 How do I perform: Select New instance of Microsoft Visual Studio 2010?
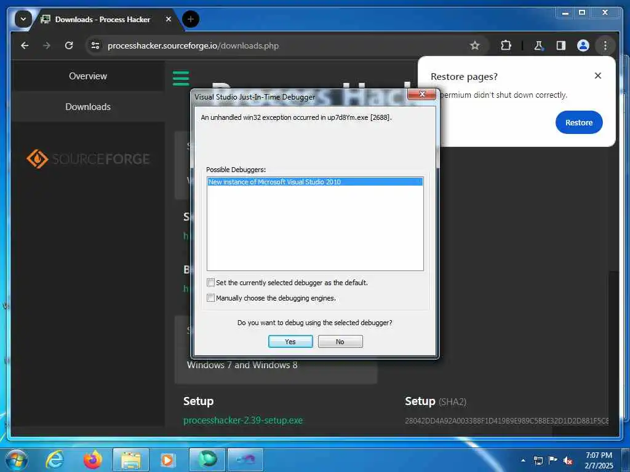(x=315, y=182)
